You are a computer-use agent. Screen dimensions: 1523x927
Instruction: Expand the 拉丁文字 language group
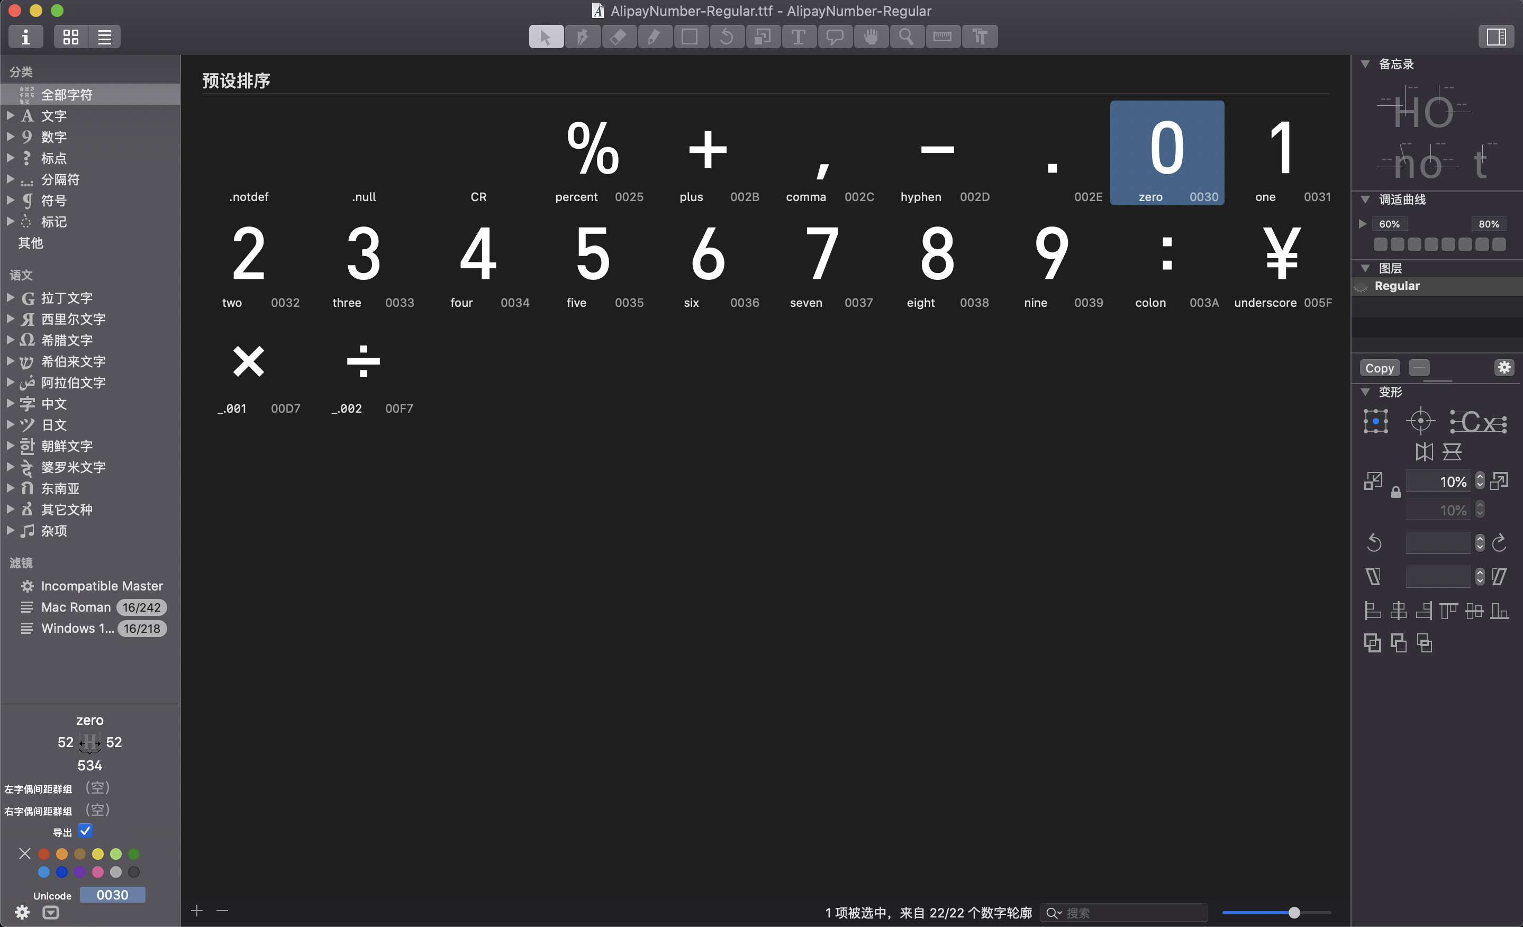tap(11, 298)
